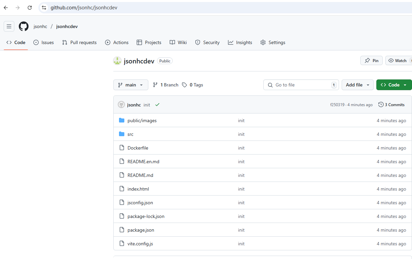Click init commit message in Dockerfile row
The image size is (412, 259).
[241, 148]
